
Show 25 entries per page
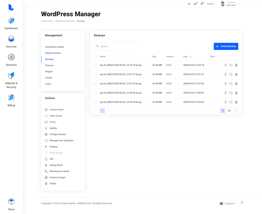tap(229, 111)
